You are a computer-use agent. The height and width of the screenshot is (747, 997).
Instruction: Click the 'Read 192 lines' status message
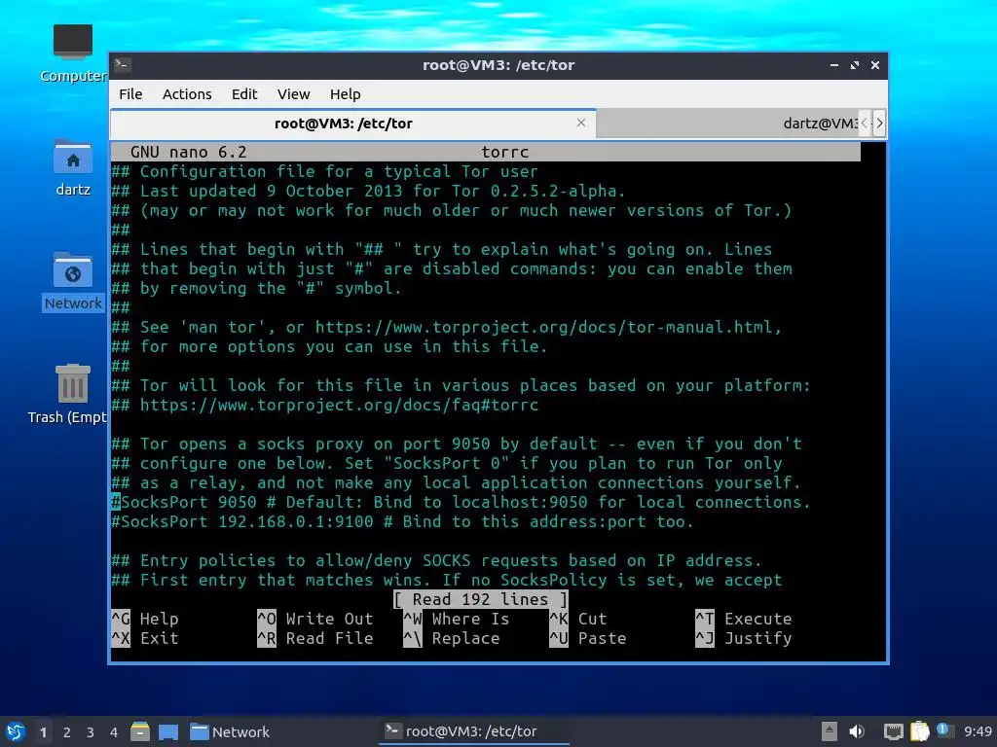[x=480, y=599]
